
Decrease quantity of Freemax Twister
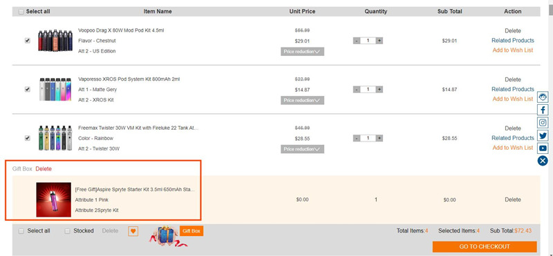(x=357, y=138)
